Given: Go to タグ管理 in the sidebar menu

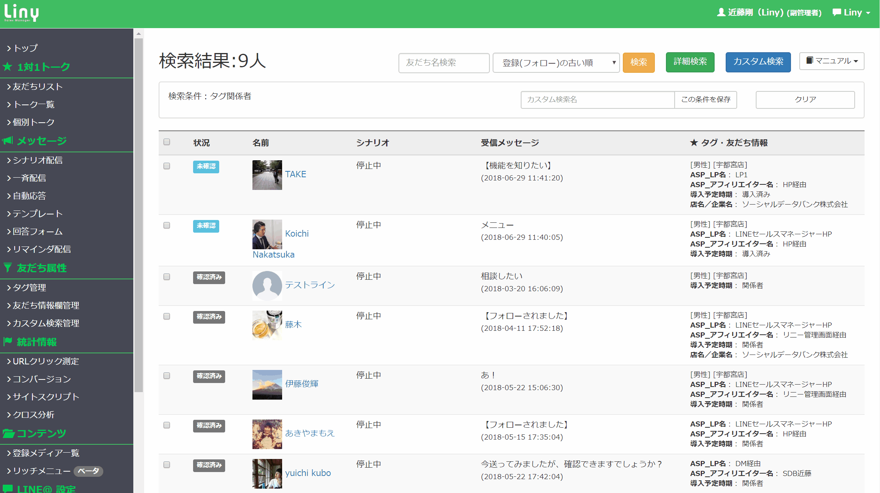Looking at the screenshot, I should [30, 287].
